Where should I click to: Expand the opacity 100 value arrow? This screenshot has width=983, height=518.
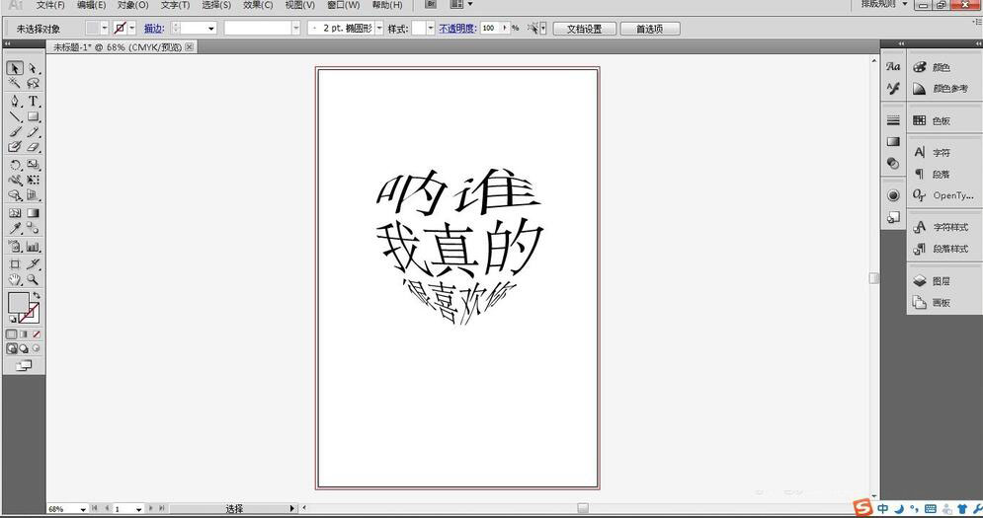coord(505,29)
